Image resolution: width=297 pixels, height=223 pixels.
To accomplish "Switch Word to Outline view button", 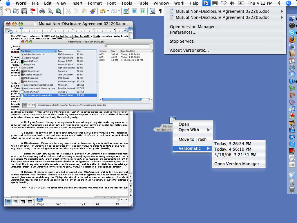I will click(16, 202).
